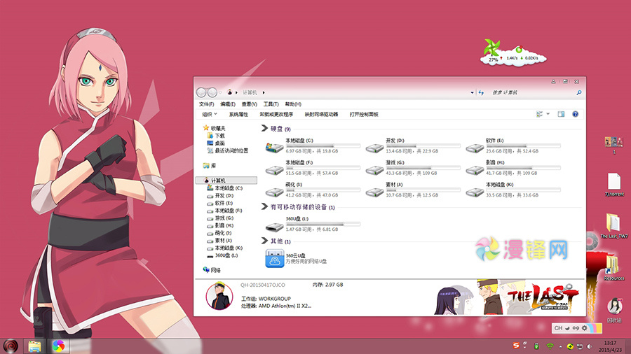Open the Explorer help button
The image size is (631, 354).
tap(575, 115)
